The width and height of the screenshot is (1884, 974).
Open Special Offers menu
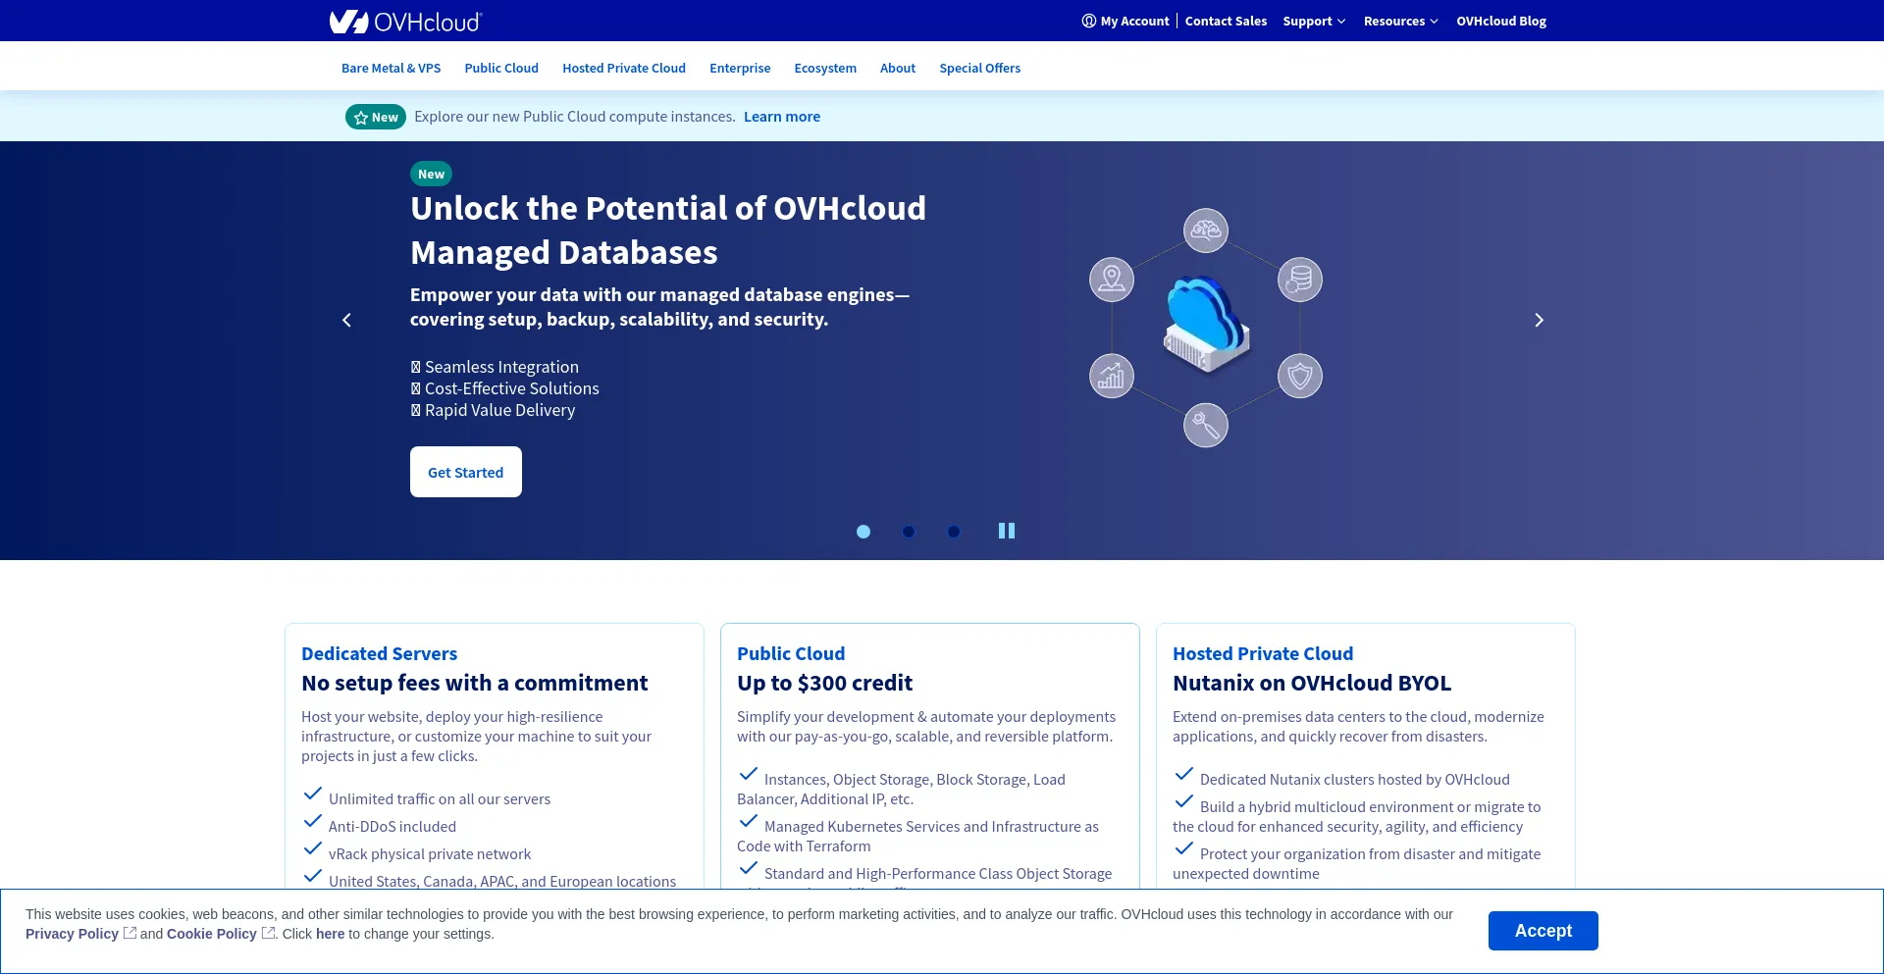(x=979, y=68)
